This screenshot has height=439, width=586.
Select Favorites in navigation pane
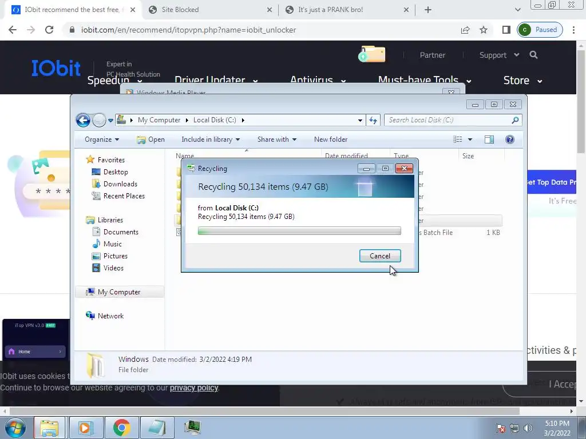111,160
